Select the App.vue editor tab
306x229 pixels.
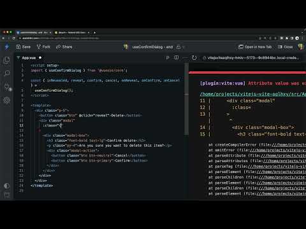[x=29, y=58]
